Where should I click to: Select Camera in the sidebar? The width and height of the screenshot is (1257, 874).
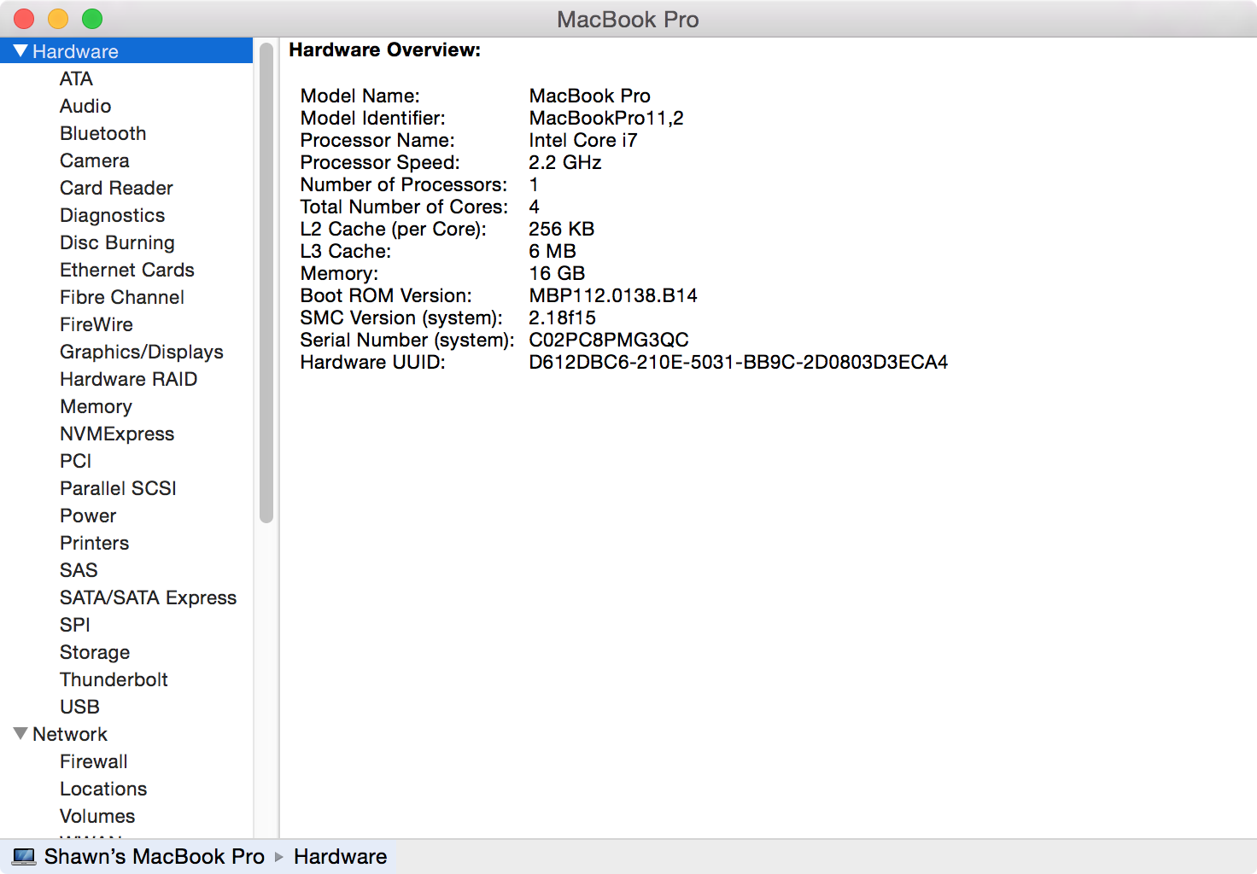(x=94, y=160)
